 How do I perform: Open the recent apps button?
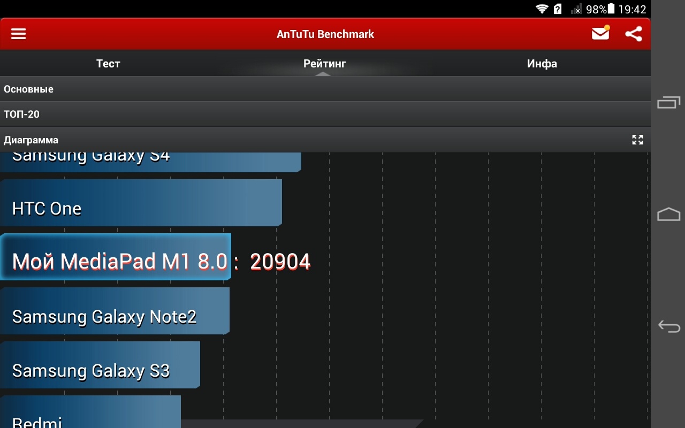668,102
